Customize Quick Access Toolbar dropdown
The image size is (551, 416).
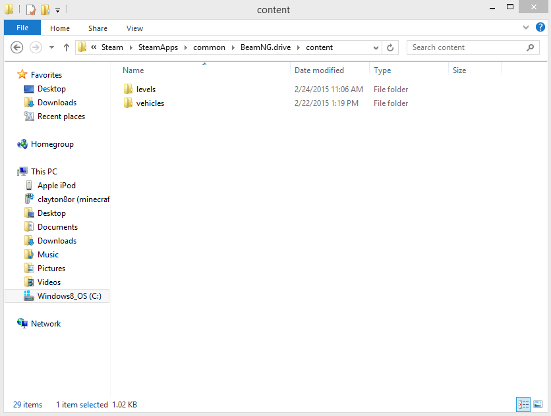pyautogui.click(x=57, y=11)
